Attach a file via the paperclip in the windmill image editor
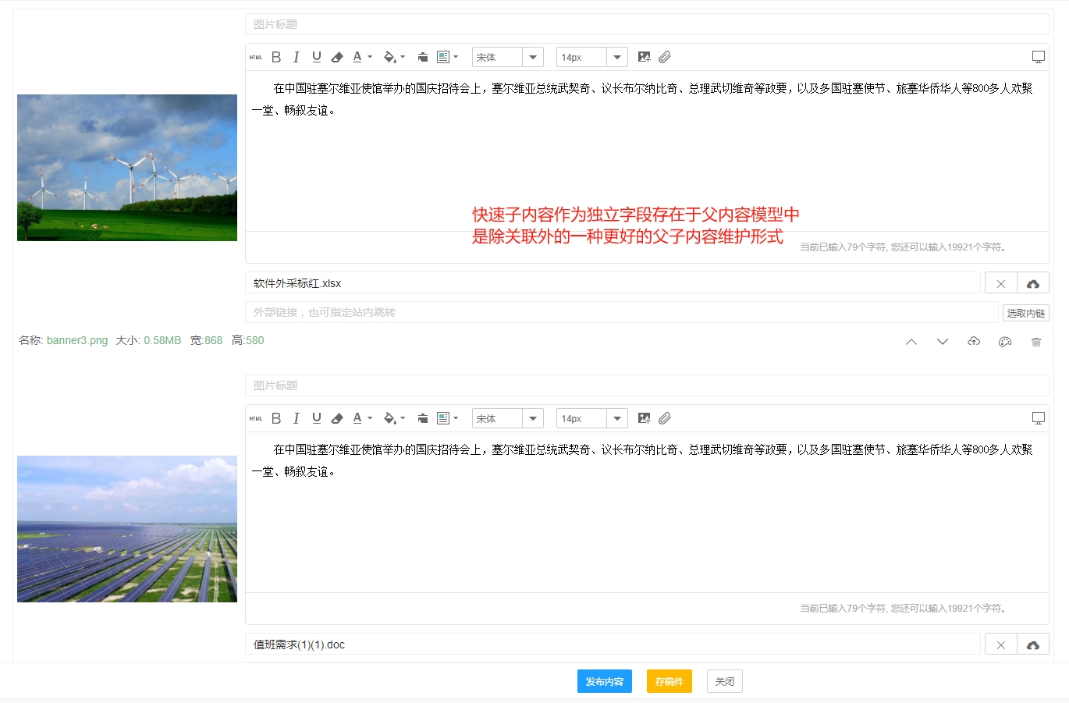1069x703 pixels. pyautogui.click(x=665, y=57)
